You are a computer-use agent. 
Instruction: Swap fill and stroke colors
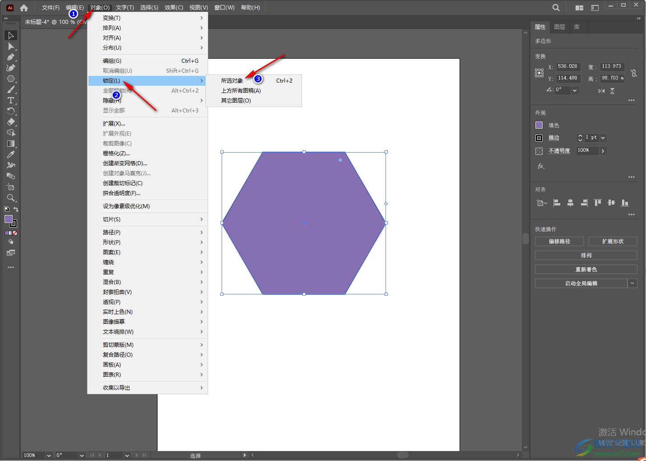16,210
